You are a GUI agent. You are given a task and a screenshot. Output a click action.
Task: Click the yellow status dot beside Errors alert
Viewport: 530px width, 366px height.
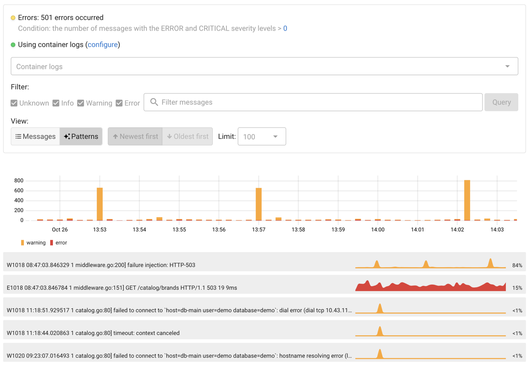coord(13,17)
